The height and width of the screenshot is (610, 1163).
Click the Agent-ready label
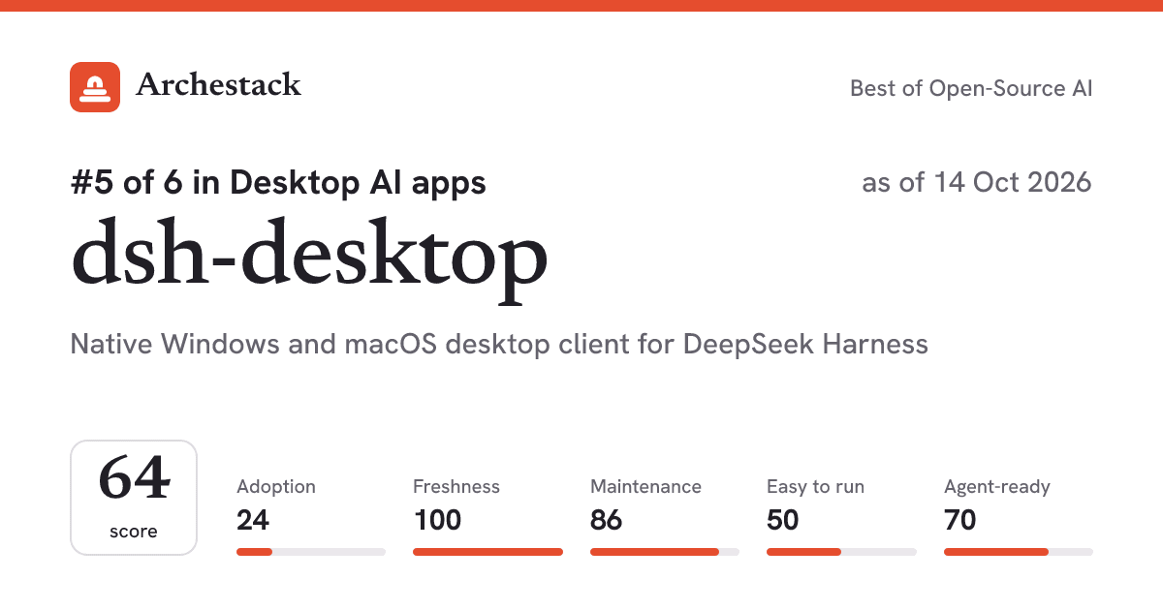coord(997,487)
